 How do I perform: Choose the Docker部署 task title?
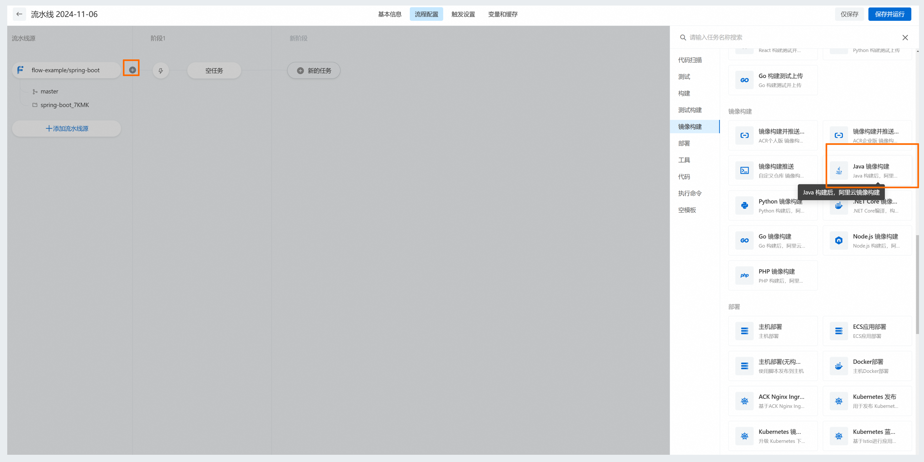tap(868, 362)
